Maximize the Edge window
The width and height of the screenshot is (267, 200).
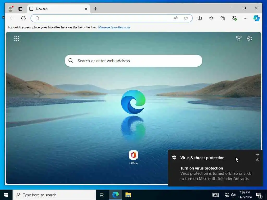point(244,8)
